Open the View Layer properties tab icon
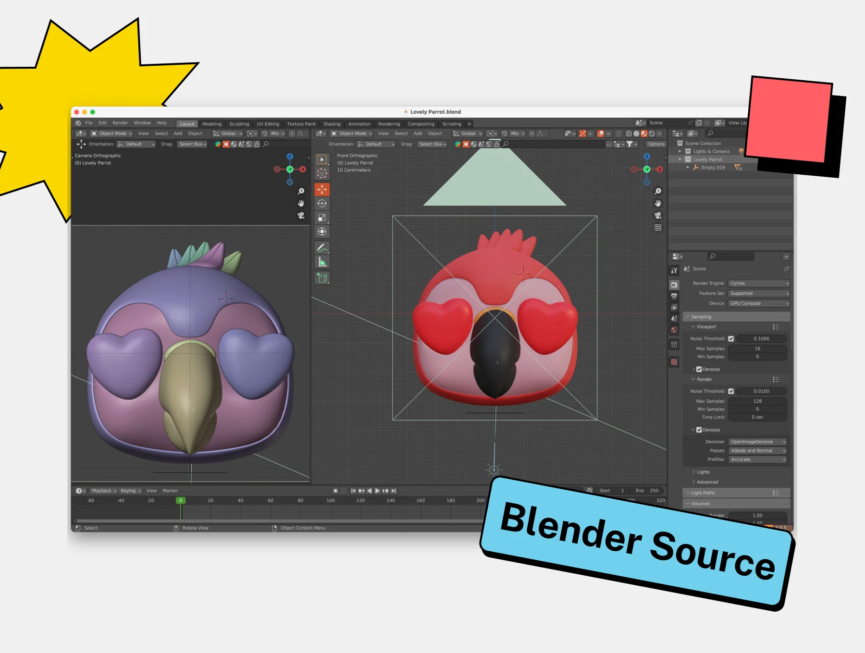865x653 pixels. pyautogui.click(x=674, y=307)
